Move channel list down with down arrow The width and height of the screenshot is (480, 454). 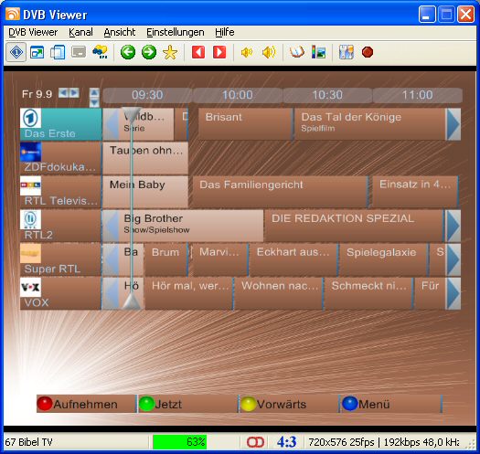tap(94, 103)
